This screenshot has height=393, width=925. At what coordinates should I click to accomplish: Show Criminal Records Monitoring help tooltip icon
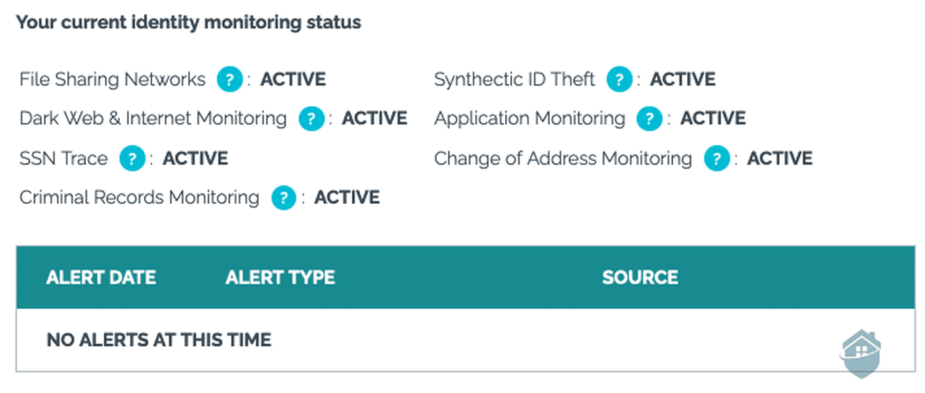click(x=284, y=198)
